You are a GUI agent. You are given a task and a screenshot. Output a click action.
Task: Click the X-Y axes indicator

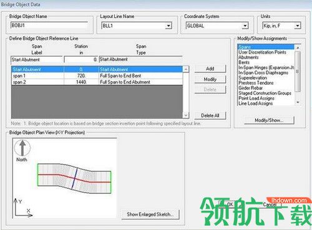(23, 208)
